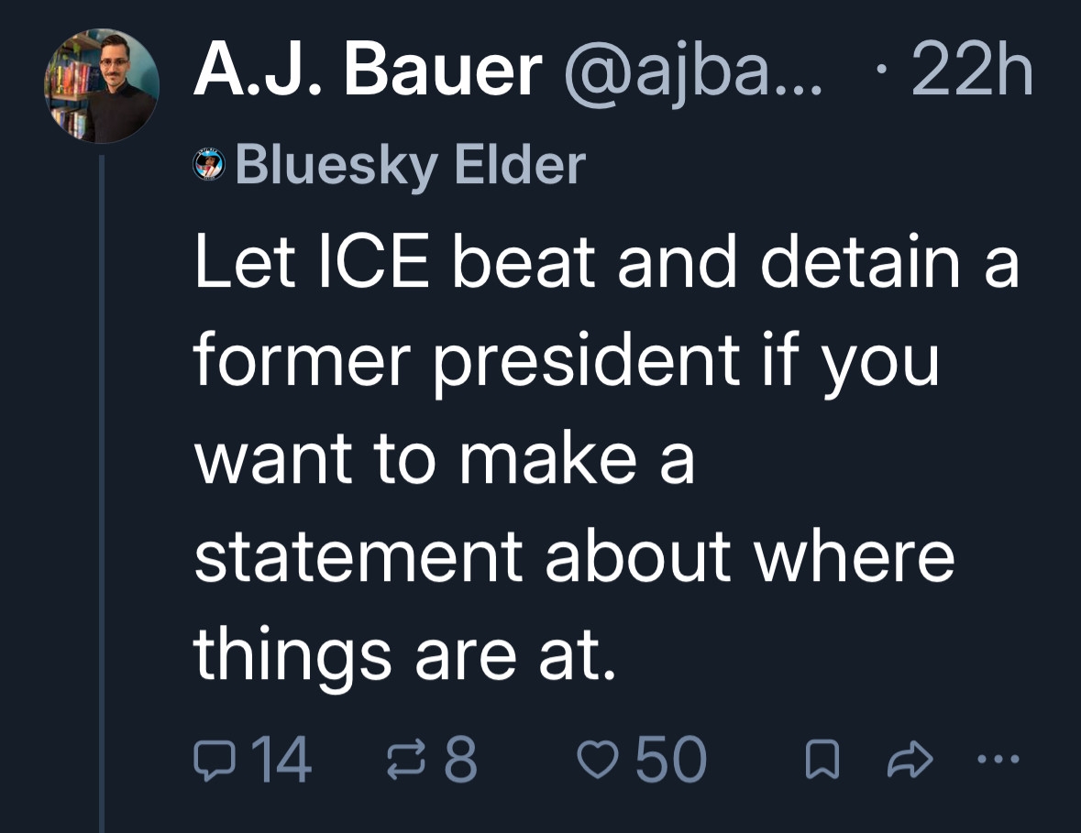This screenshot has height=833, width=1081.
Task: Click the 'things are at.' closing line
Action: point(403,652)
